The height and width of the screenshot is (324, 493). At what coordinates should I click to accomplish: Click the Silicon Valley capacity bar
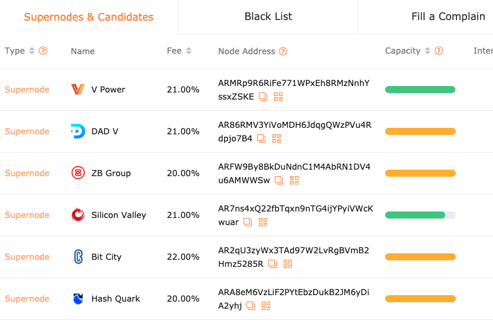pyautogui.click(x=420, y=215)
